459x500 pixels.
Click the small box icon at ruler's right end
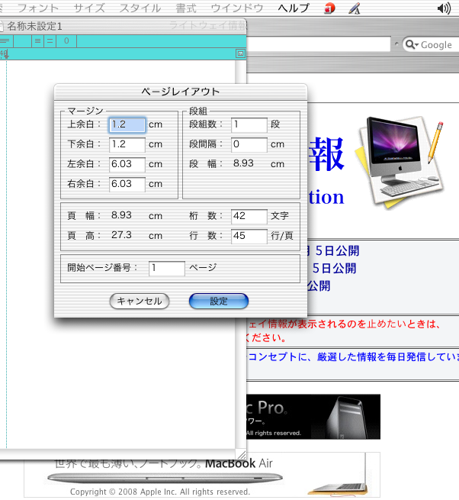(240, 53)
